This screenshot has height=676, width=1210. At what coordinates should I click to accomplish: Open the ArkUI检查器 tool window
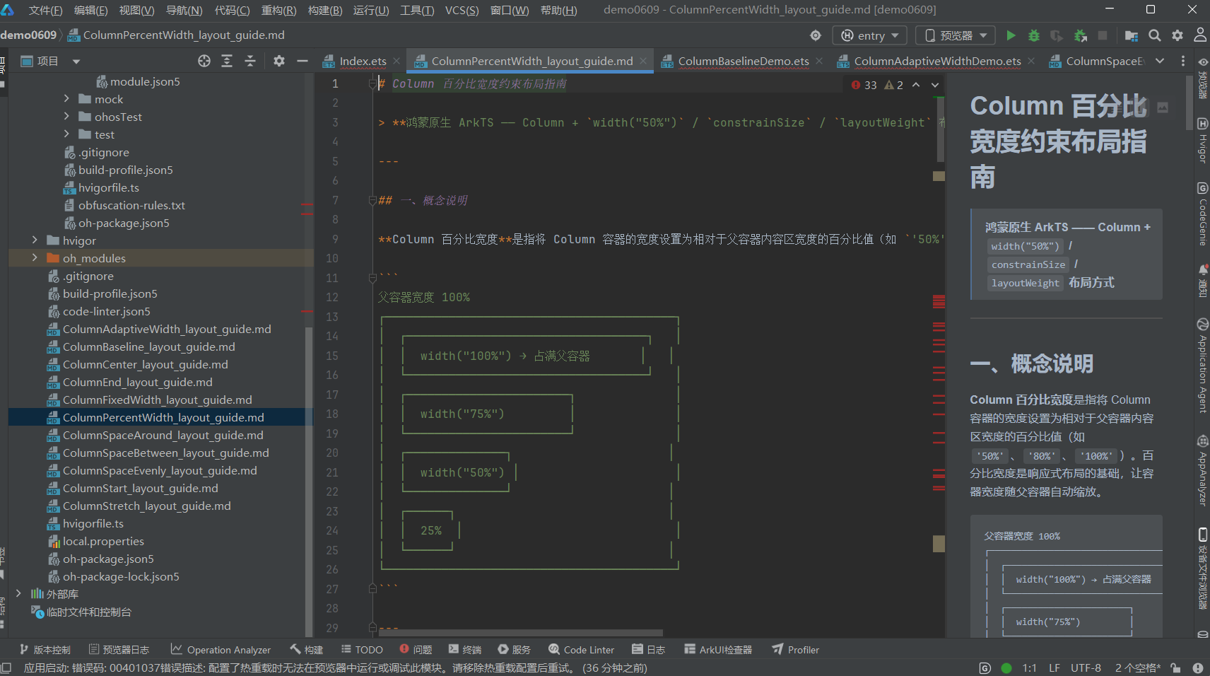(718, 650)
